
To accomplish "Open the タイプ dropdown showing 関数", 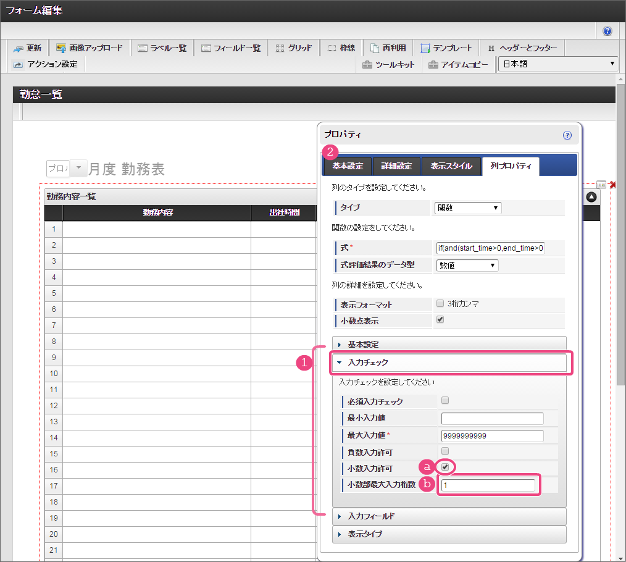I will coord(467,208).
